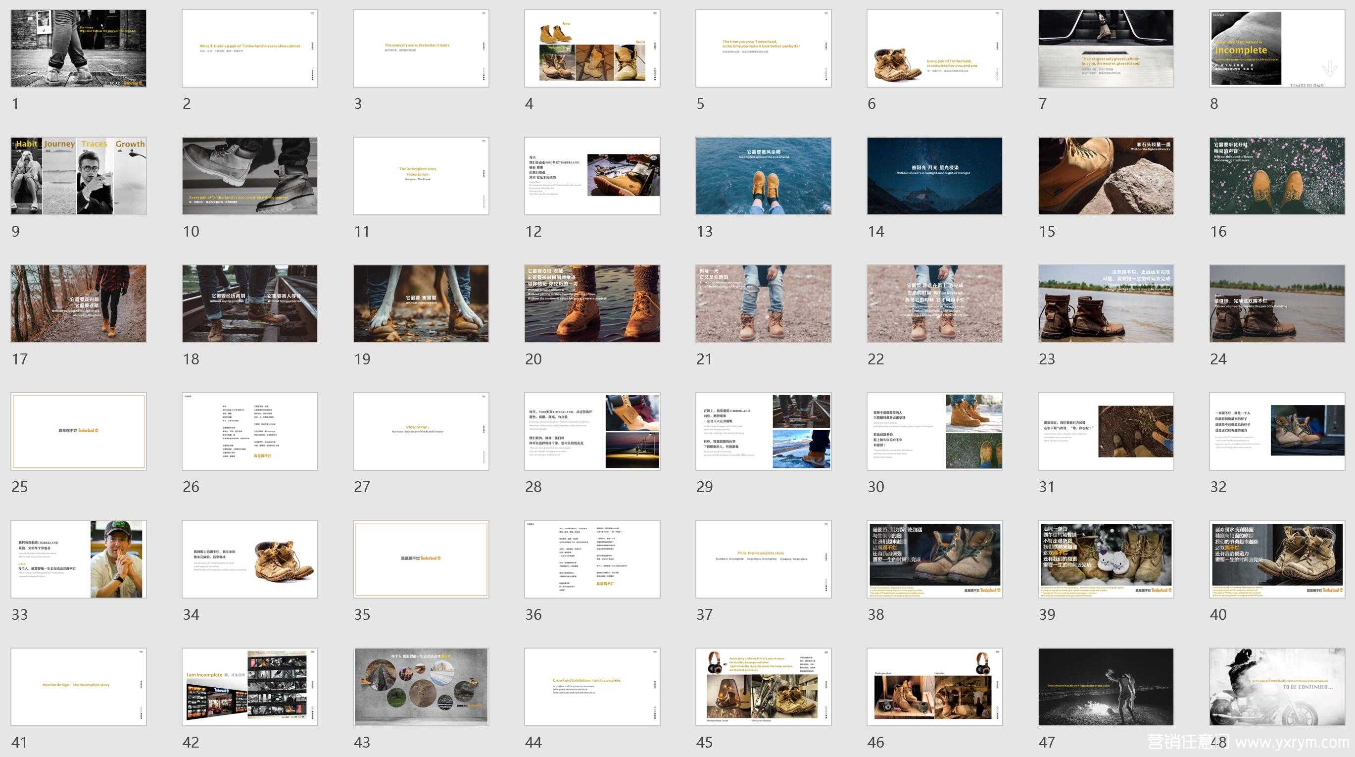Image resolution: width=1355 pixels, height=757 pixels.
Task: Select slide 44 'CrowFund Exhibition' thumbnail
Action: [592, 687]
